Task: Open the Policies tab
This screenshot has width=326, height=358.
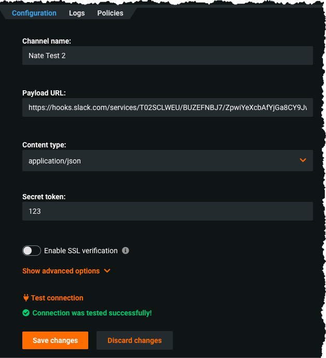Action: coord(110,13)
